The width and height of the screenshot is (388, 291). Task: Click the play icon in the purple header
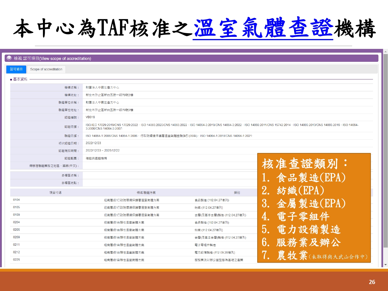click(x=9, y=58)
